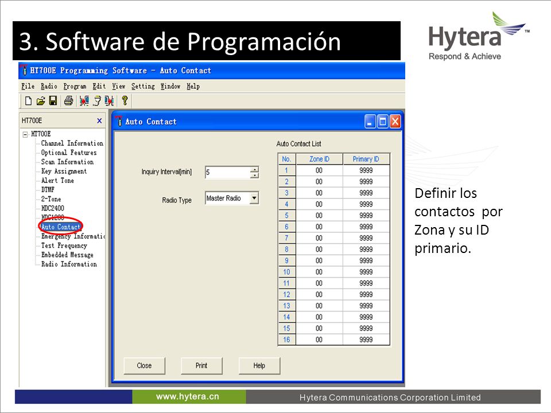The image size is (551, 413).
Task: Click the www.hytera.cn link in the footer
Action: point(188,396)
